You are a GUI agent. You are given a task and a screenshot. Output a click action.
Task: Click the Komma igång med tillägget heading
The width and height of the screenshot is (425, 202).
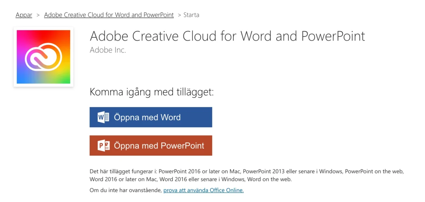[152, 92]
